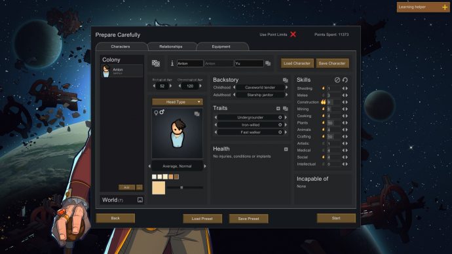Screen dimensions: 452x254
Task: Expand the Learning helper plus button
Action: tap(445, 7)
